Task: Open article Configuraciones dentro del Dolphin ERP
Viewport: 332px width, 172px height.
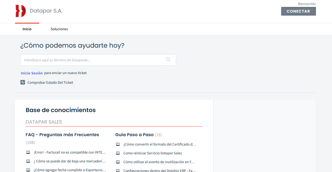Action: pyautogui.click(x=160, y=170)
